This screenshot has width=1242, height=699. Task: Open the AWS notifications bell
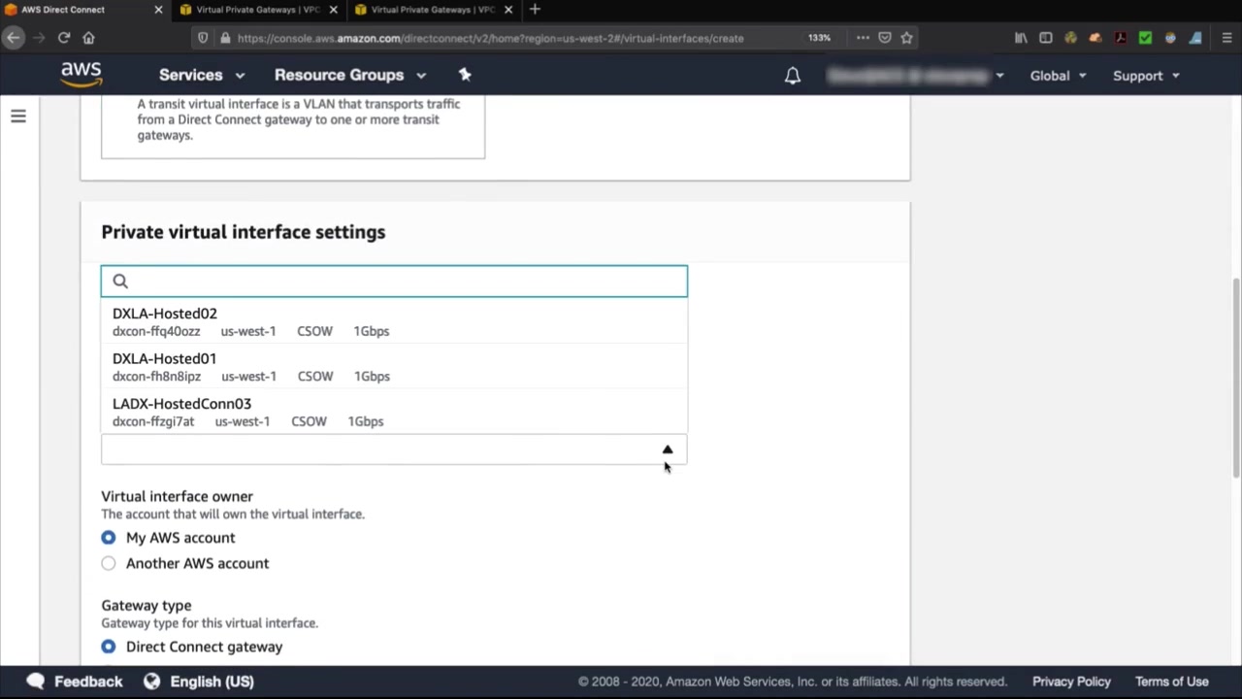pos(793,76)
